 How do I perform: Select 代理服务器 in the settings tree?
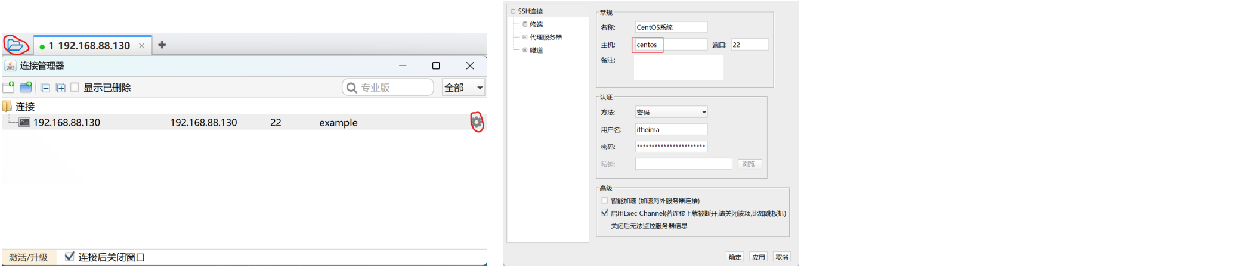[x=546, y=37]
